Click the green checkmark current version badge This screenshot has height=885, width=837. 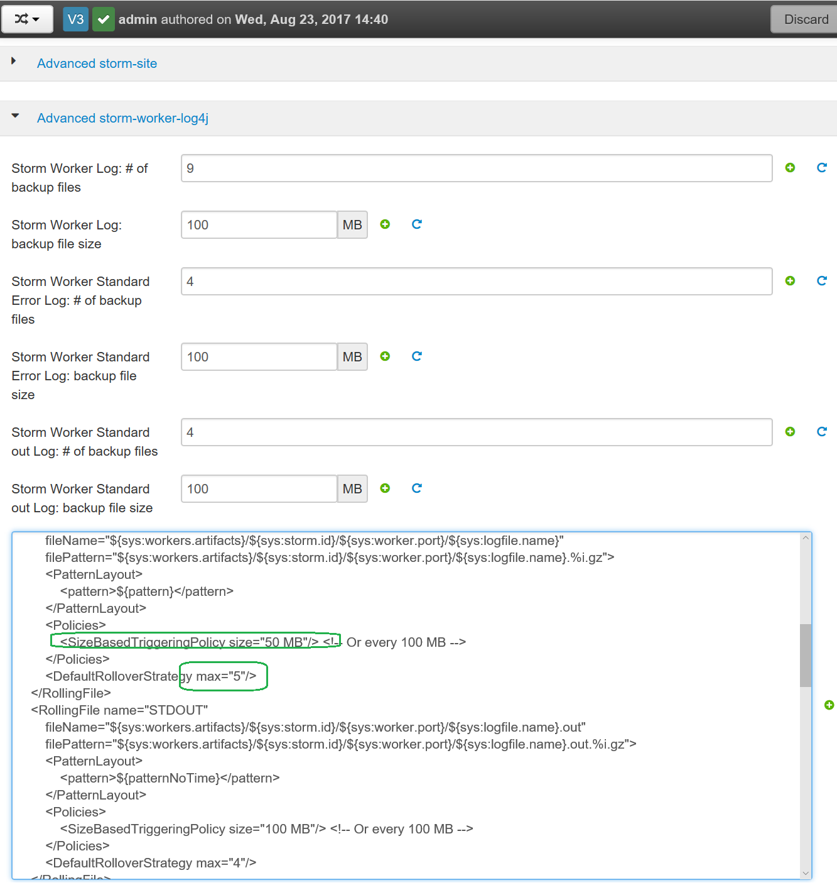[x=104, y=19]
